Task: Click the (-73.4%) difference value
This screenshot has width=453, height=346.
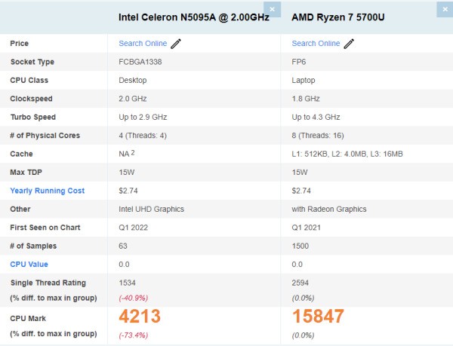Action: point(133,335)
